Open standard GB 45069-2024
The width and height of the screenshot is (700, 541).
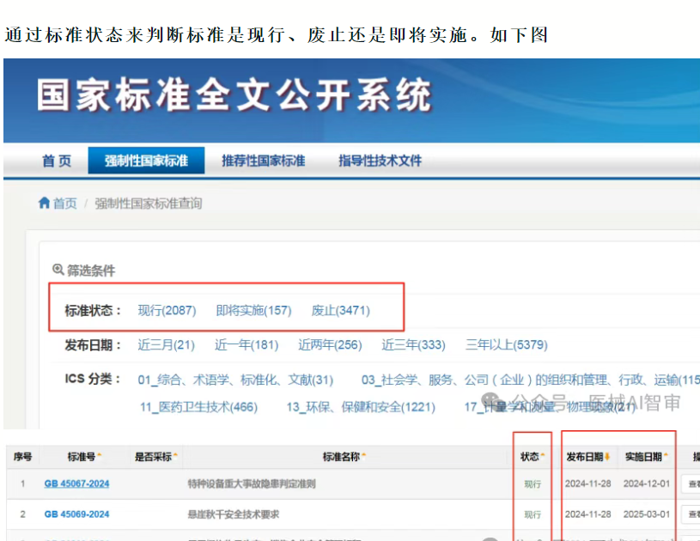pyautogui.click(x=77, y=514)
